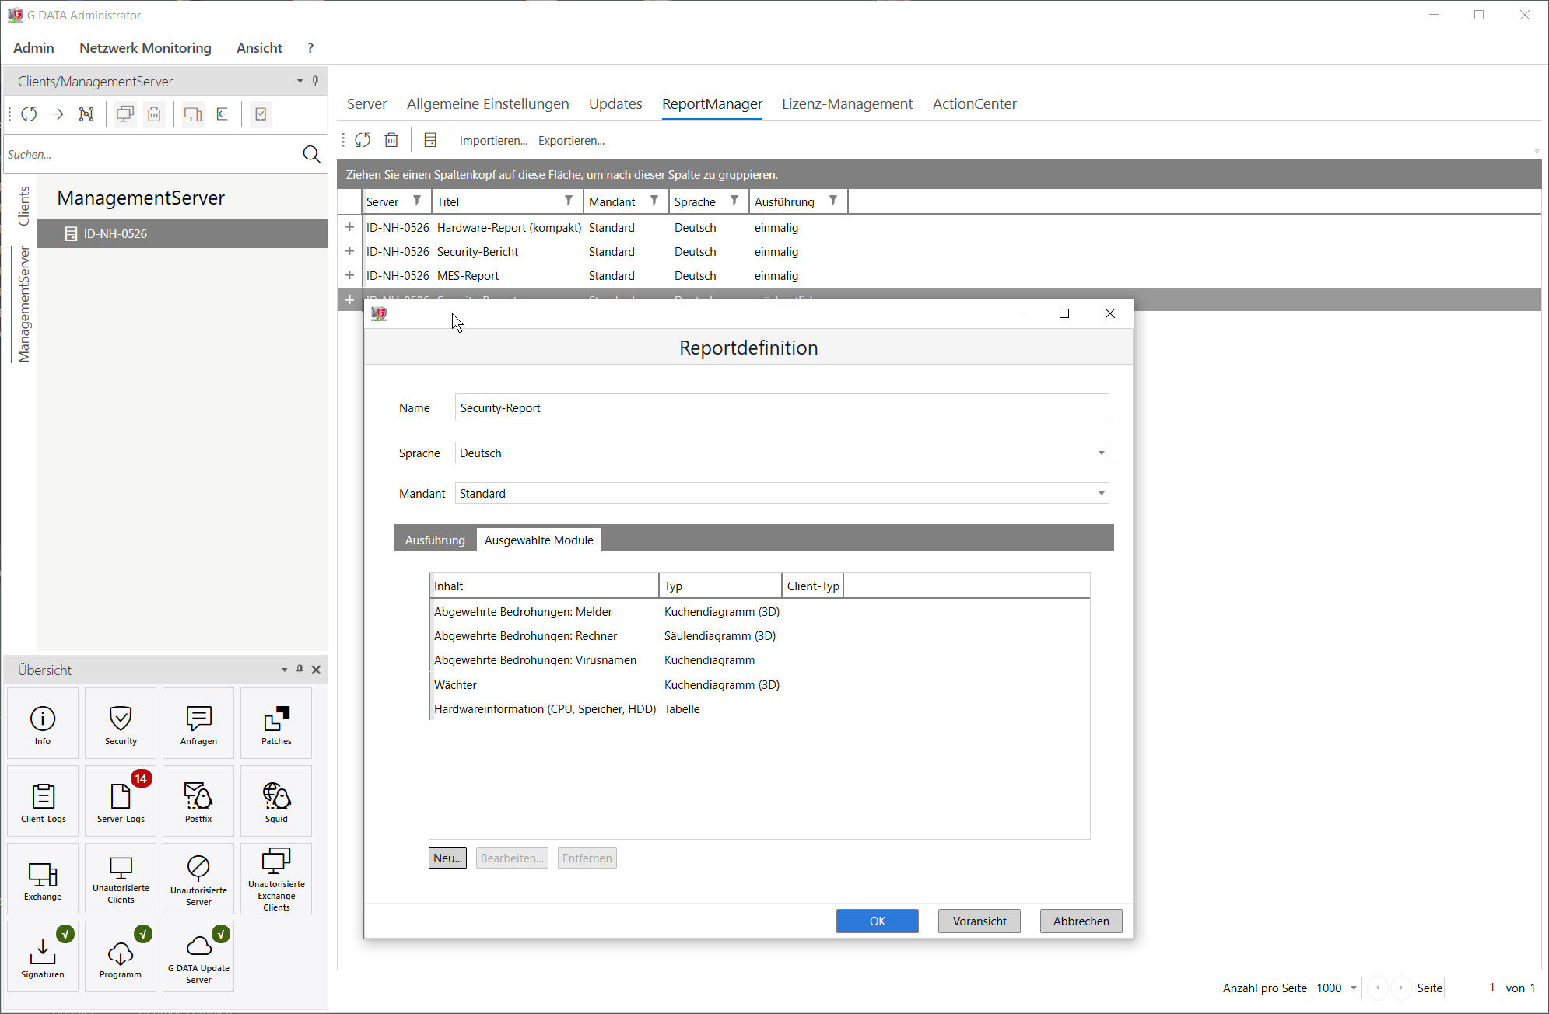Open the Unauthorisierte Server tile
This screenshot has width=1549, height=1014.
pos(198,879)
